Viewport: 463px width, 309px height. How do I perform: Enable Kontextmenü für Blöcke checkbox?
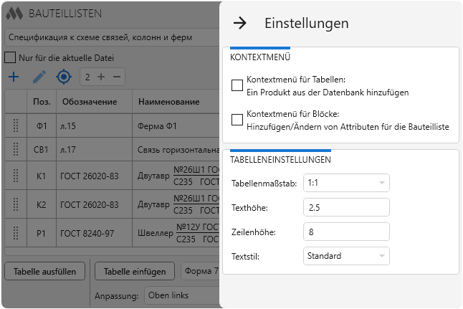click(x=237, y=120)
